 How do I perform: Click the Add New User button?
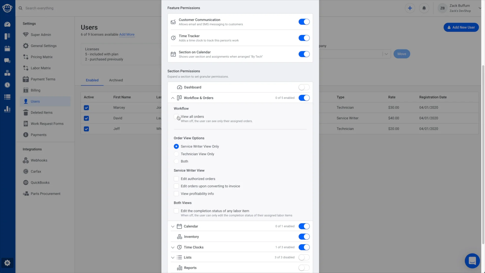click(461, 27)
